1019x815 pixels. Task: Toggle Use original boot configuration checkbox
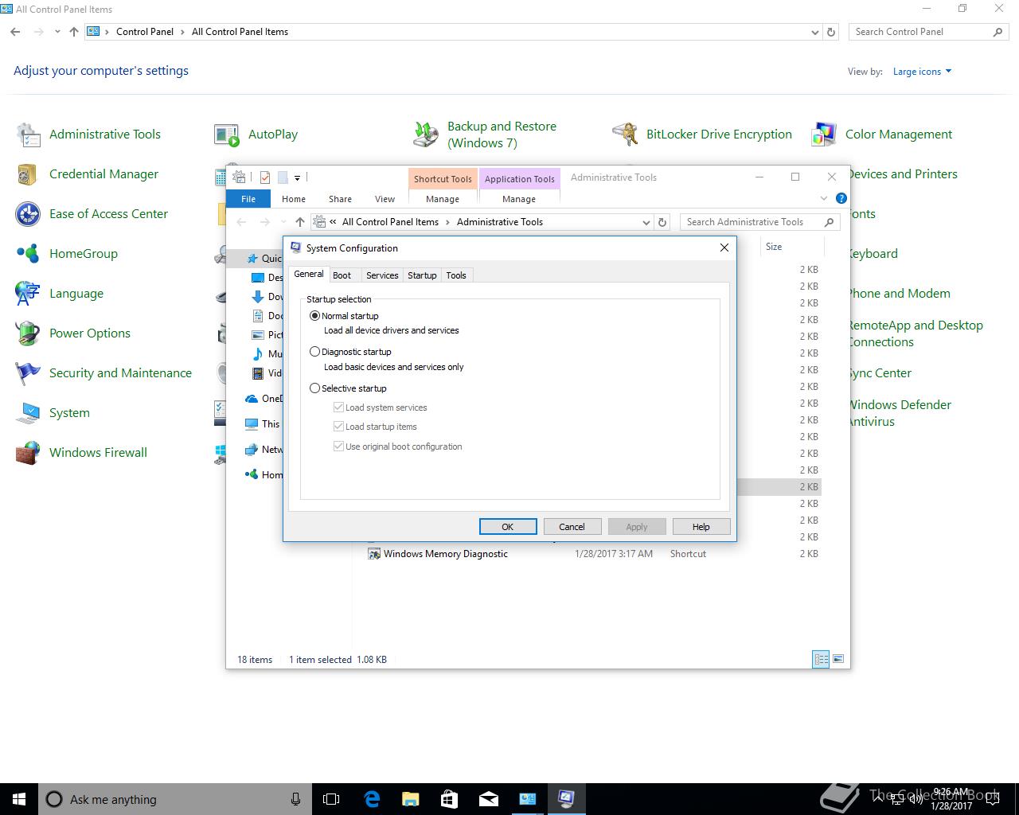tap(398, 446)
